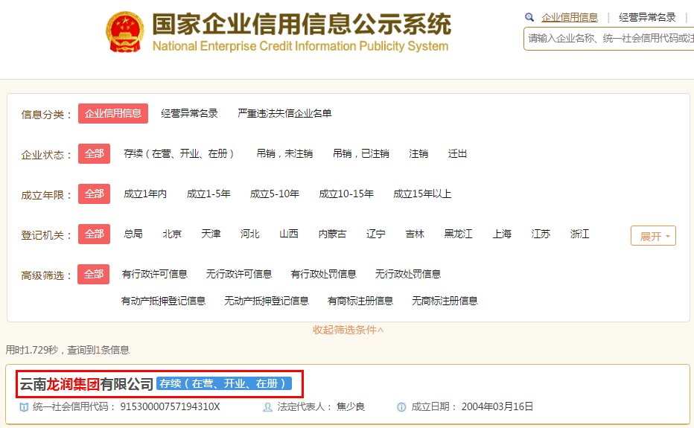Choose 辽宁 registration authority
Viewport: 694px width, 428px height.
(376, 234)
